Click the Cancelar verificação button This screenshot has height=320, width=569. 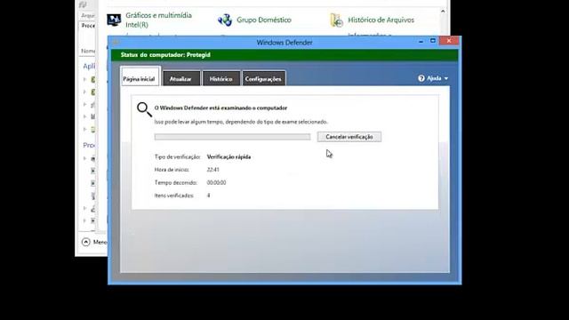point(349,137)
